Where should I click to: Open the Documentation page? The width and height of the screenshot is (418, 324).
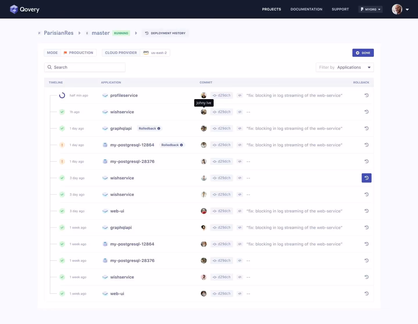pyautogui.click(x=306, y=9)
